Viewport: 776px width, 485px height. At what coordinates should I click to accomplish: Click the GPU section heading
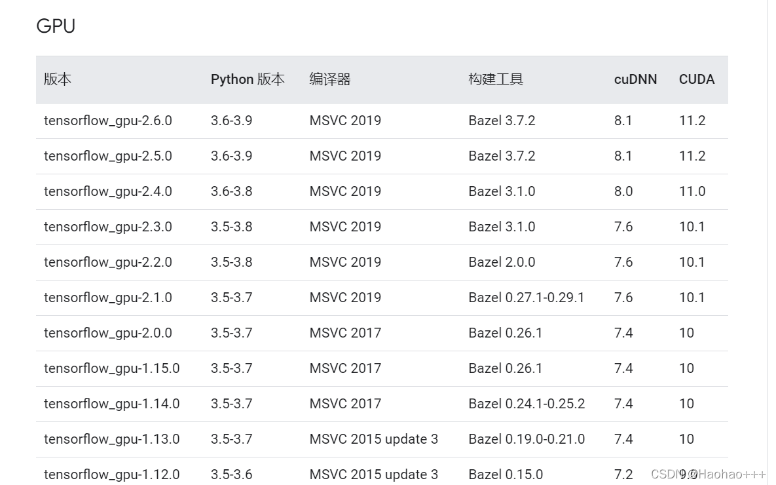(56, 26)
